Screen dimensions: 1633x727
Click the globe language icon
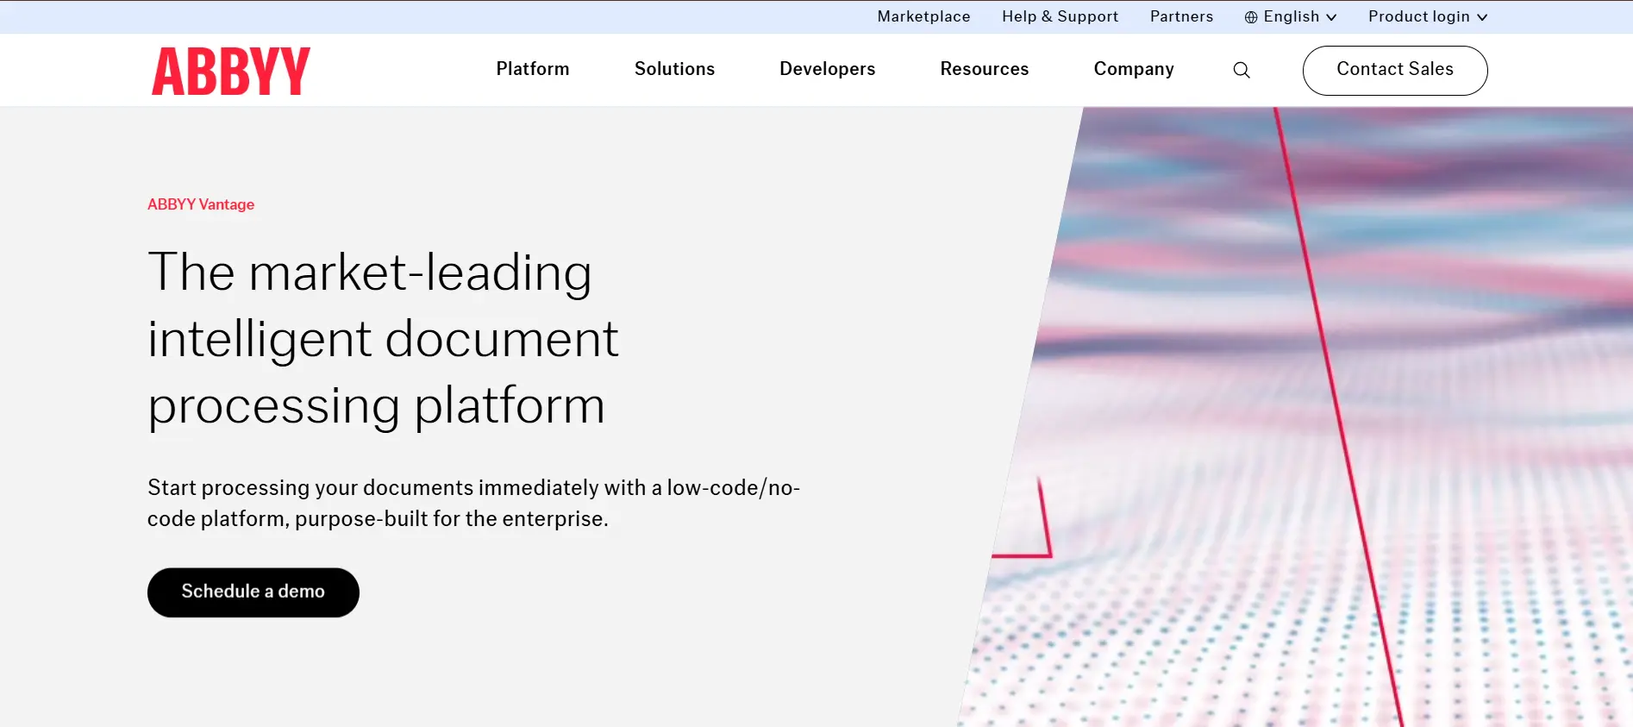coord(1251,17)
